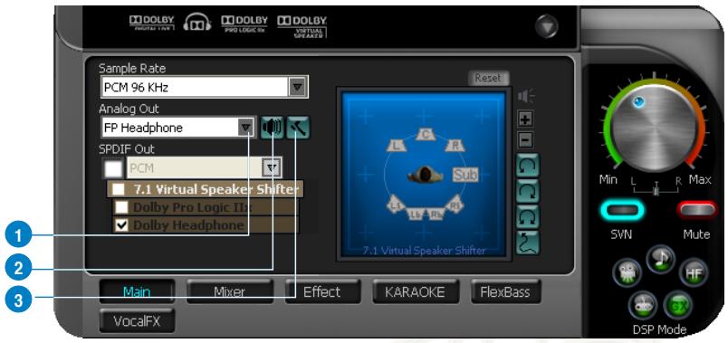
Task: Open the Analog Out dropdown arrow
Action: tap(245, 128)
